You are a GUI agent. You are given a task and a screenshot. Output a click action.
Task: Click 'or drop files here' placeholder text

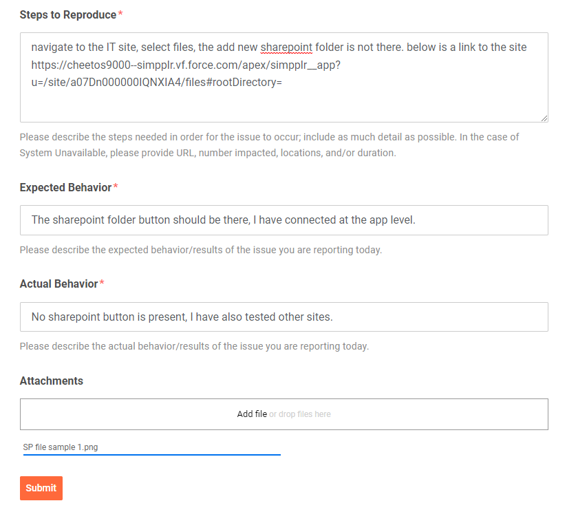300,414
